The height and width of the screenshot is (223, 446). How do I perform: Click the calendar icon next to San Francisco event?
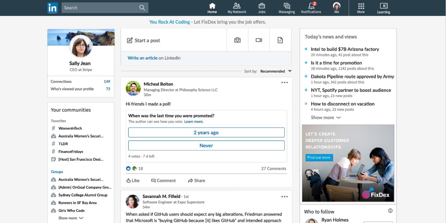(x=53, y=159)
